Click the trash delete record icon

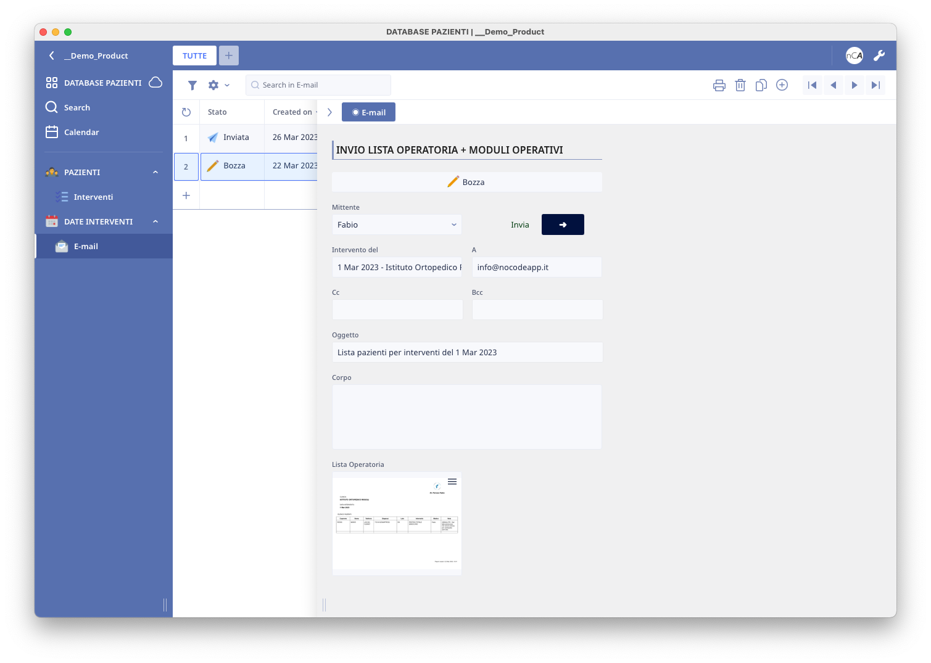pyautogui.click(x=740, y=85)
